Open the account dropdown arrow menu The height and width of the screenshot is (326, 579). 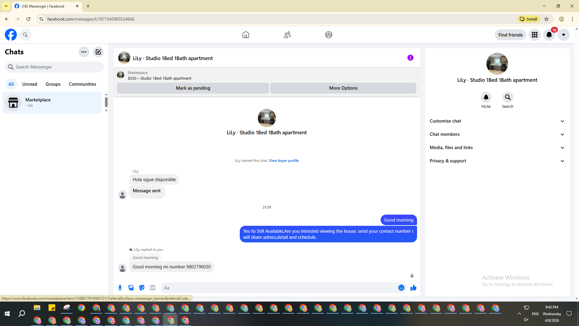pyautogui.click(x=563, y=35)
